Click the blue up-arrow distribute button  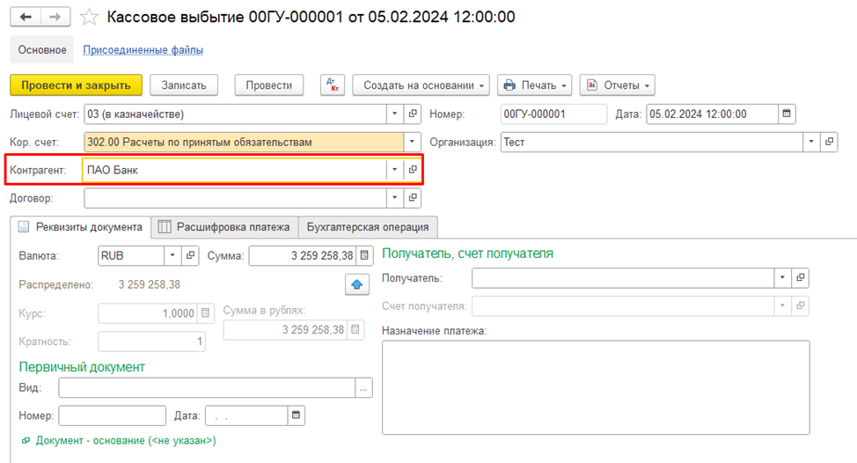pos(357,284)
